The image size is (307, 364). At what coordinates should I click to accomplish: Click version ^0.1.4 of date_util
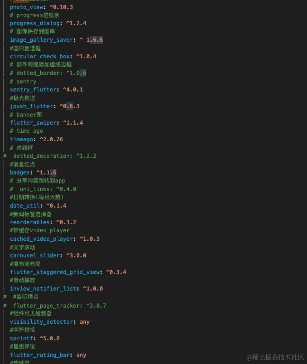coord(56,206)
